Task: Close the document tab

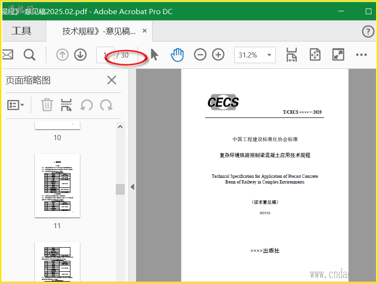Action: pyautogui.click(x=145, y=31)
